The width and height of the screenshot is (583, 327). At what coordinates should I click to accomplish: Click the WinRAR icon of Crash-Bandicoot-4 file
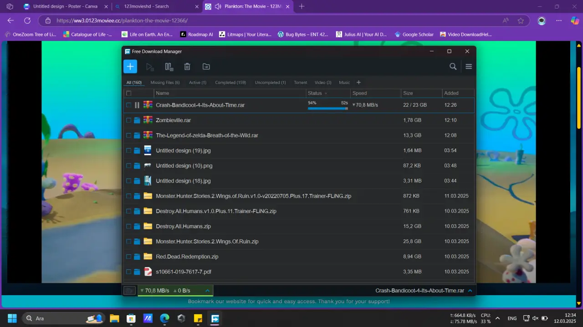point(148,105)
